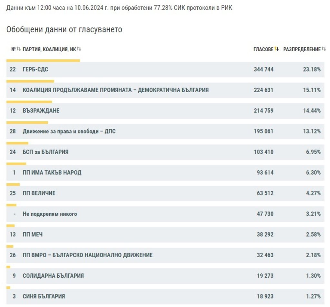Click the ПАРТИЯ, КОАЛИЦИЯ, ИК header text
Image resolution: width=330 pixels, height=307 pixels.
pyautogui.click(x=49, y=49)
